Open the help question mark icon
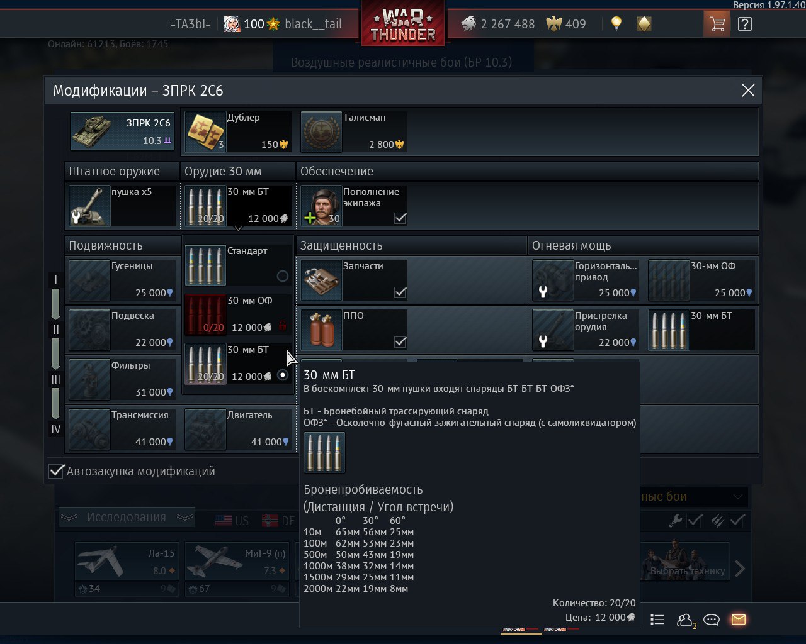Viewport: 806px width, 644px height. (x=744, y=25)
